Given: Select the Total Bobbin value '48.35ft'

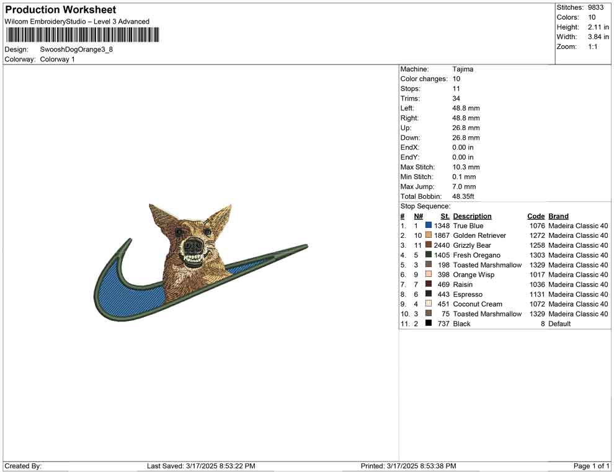Looking at the screenshot, I should [x=463, y=196].
